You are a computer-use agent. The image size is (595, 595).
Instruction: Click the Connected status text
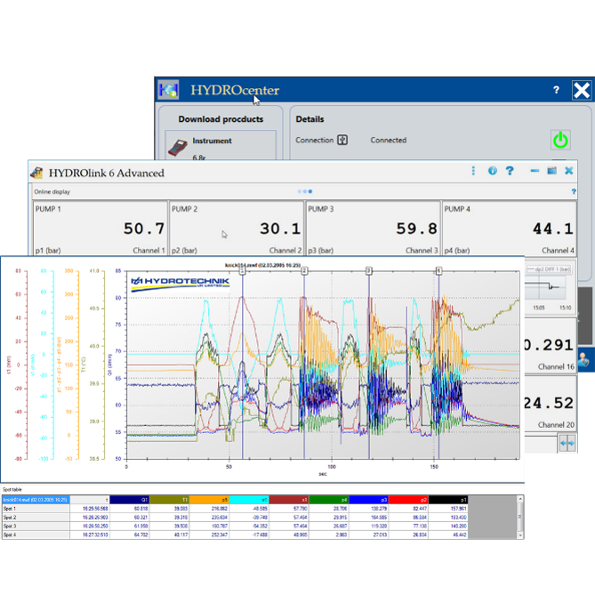click(x=388, y=140)
